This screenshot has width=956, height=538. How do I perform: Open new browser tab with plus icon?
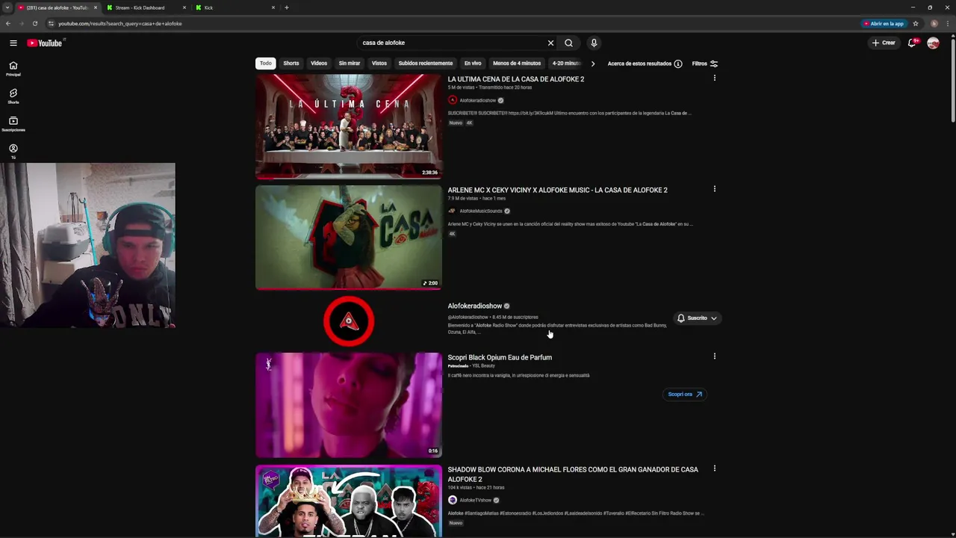tap(287, 7)
